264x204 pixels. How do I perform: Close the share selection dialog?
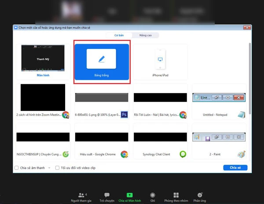[248, 27]
